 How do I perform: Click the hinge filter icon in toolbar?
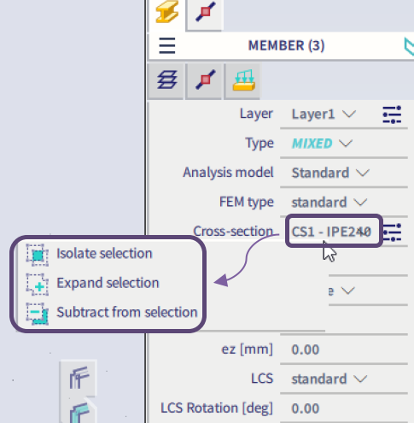click(x=205, y=80)
